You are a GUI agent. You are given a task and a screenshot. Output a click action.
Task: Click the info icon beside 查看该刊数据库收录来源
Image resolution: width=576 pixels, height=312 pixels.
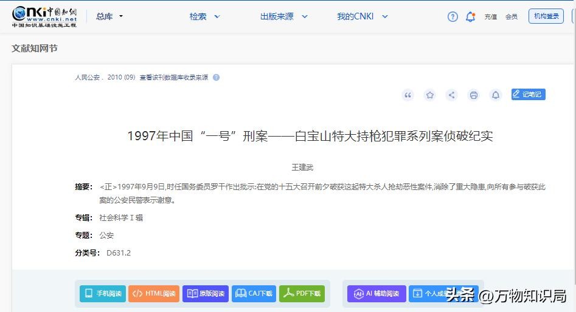[x=216, y=78]
